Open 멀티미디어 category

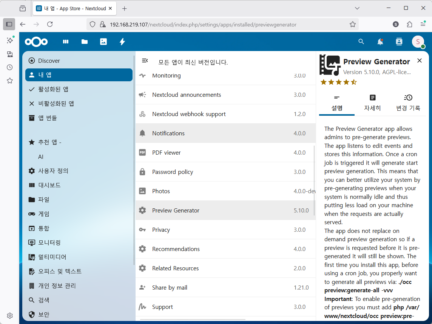coord(79,257)
